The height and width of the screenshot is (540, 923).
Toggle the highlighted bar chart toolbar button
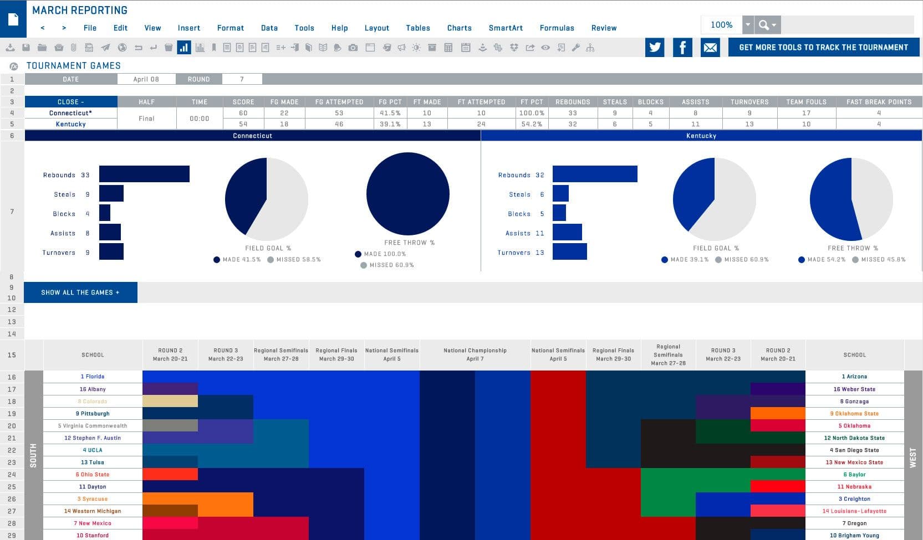click(183, 48)
